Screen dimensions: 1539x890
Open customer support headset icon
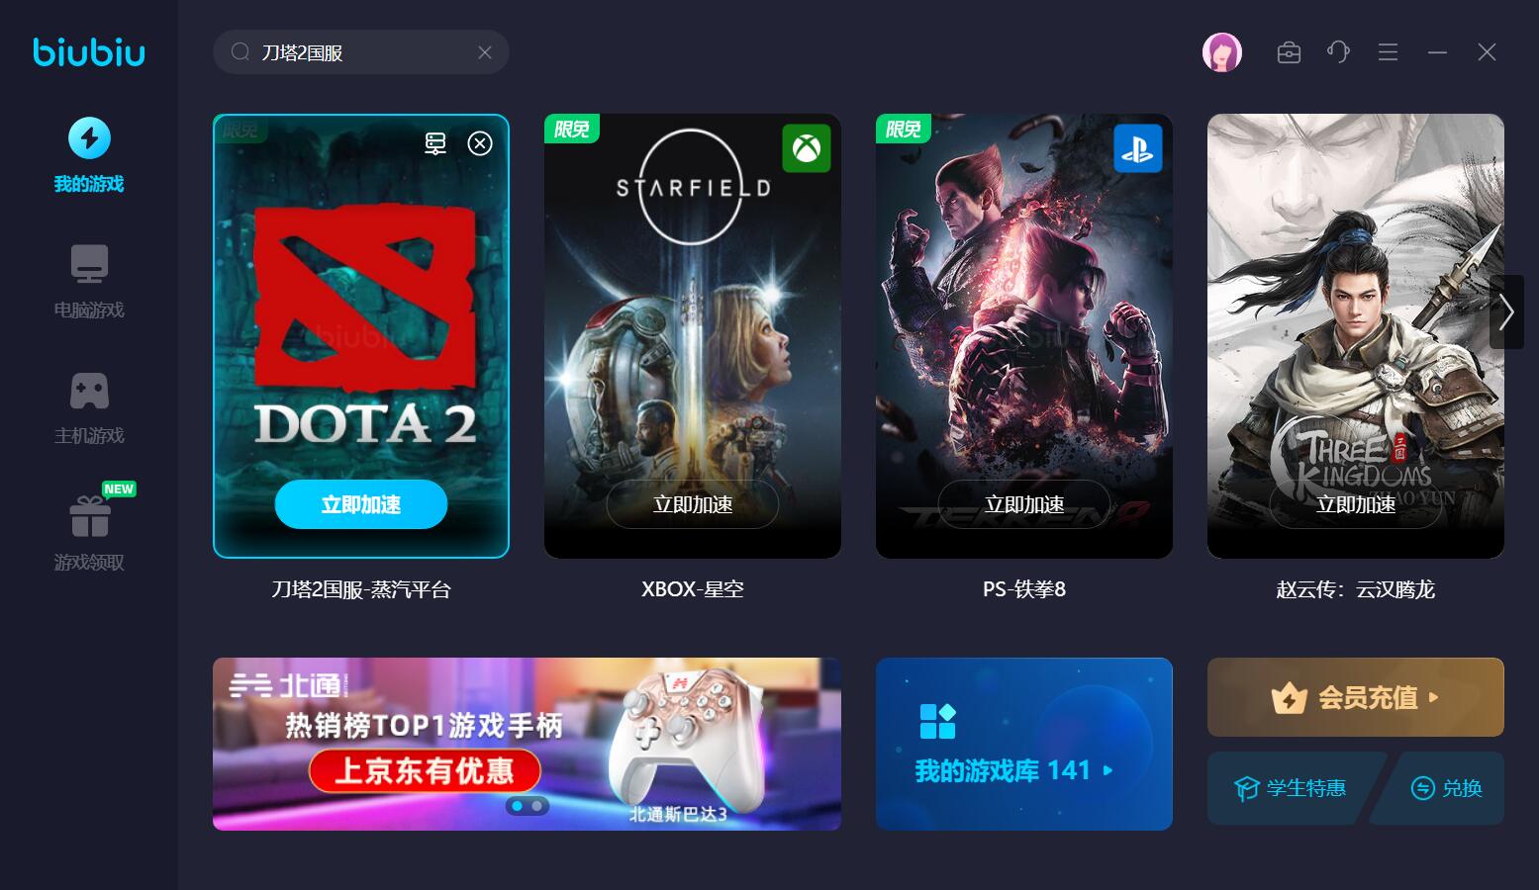pyautogui.click(x=1338, y=52)
